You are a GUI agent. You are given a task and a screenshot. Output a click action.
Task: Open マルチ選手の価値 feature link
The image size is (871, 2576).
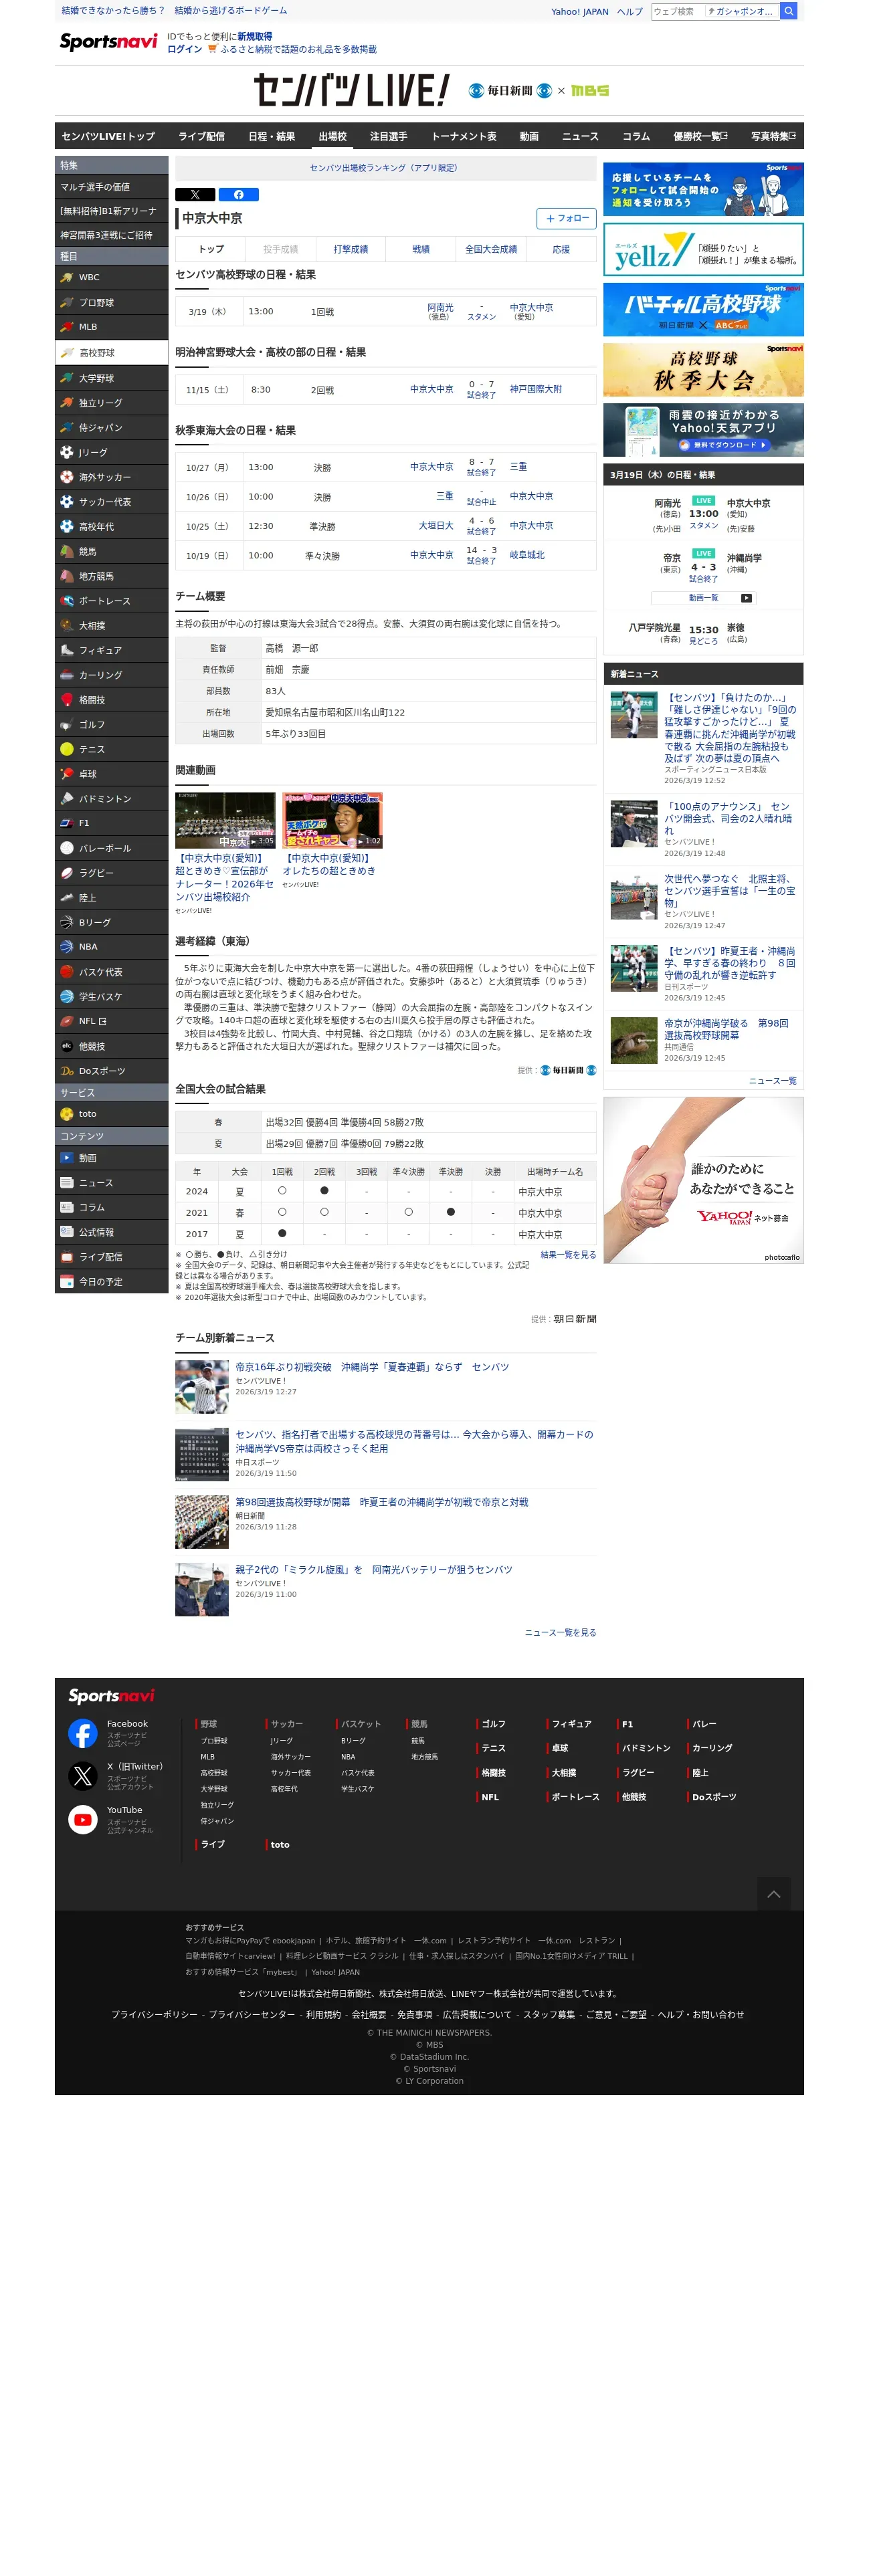point(111,187)
